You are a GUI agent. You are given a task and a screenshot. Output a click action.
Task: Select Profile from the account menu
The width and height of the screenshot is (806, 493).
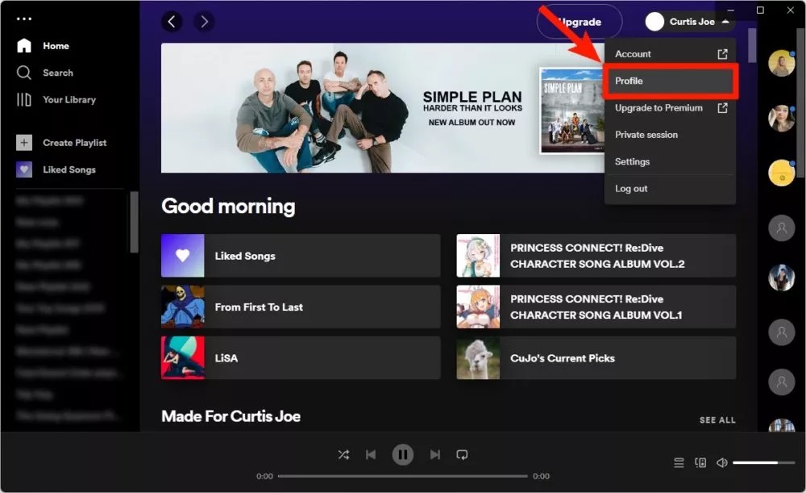click(x=630, y=81)
